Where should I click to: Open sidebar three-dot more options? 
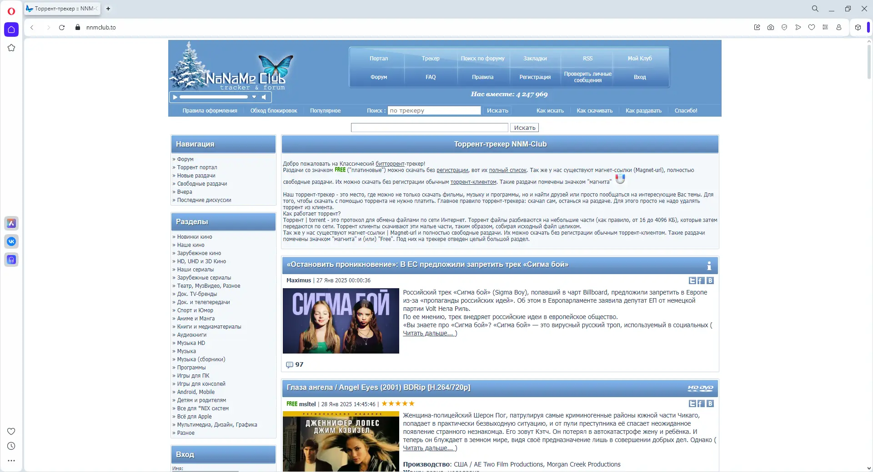click(11, 461)
